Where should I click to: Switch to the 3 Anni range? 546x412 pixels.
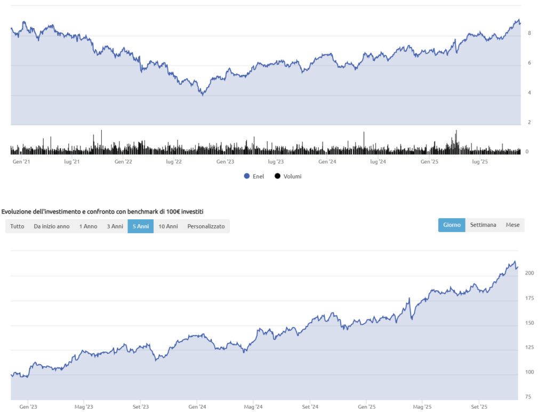click(x=115, y=226)
